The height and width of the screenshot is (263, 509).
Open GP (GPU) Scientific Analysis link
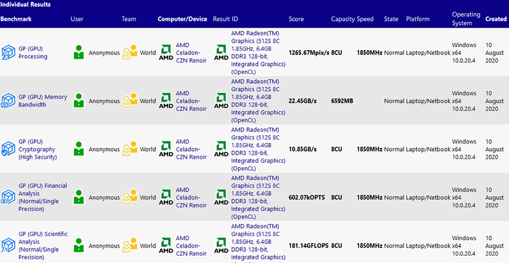pos(43,246)
